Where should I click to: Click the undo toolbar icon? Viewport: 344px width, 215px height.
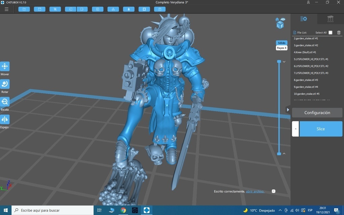pyautogui.click(x=71, y=9)
